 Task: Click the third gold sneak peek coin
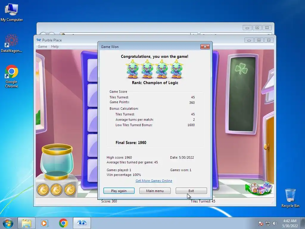[x=70, y=189]
